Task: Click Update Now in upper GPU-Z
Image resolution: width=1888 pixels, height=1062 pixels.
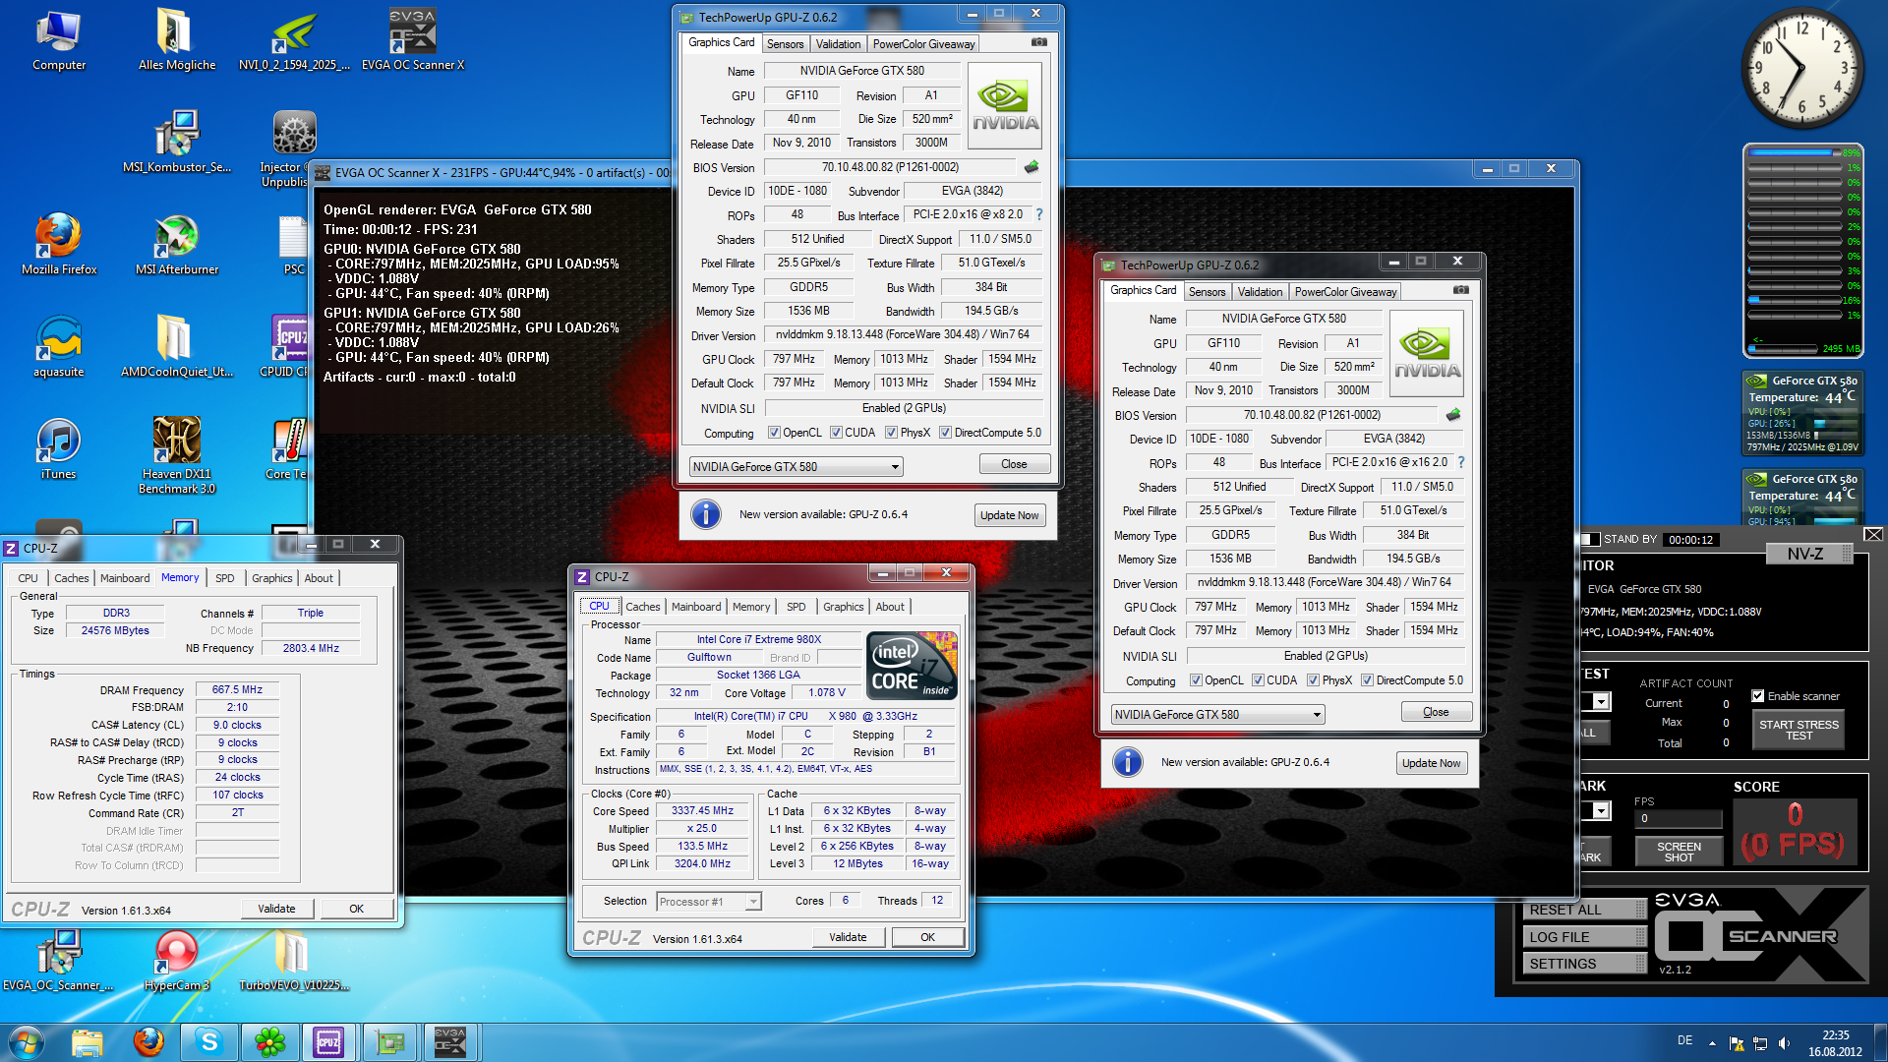Action: pos(1009,515)
